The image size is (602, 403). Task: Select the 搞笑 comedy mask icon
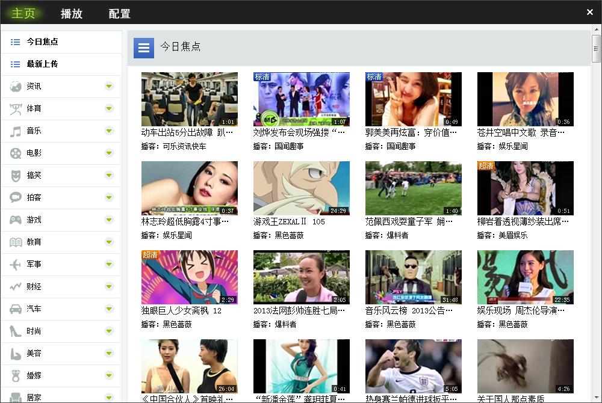pos(15,175)
